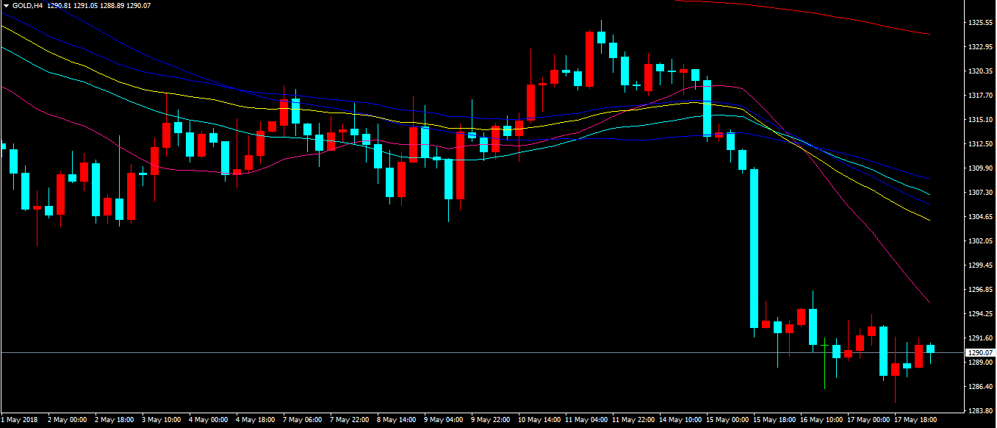Click the 2 May 18:00 time label
The image size is (997, 428).
coord(114,420)
